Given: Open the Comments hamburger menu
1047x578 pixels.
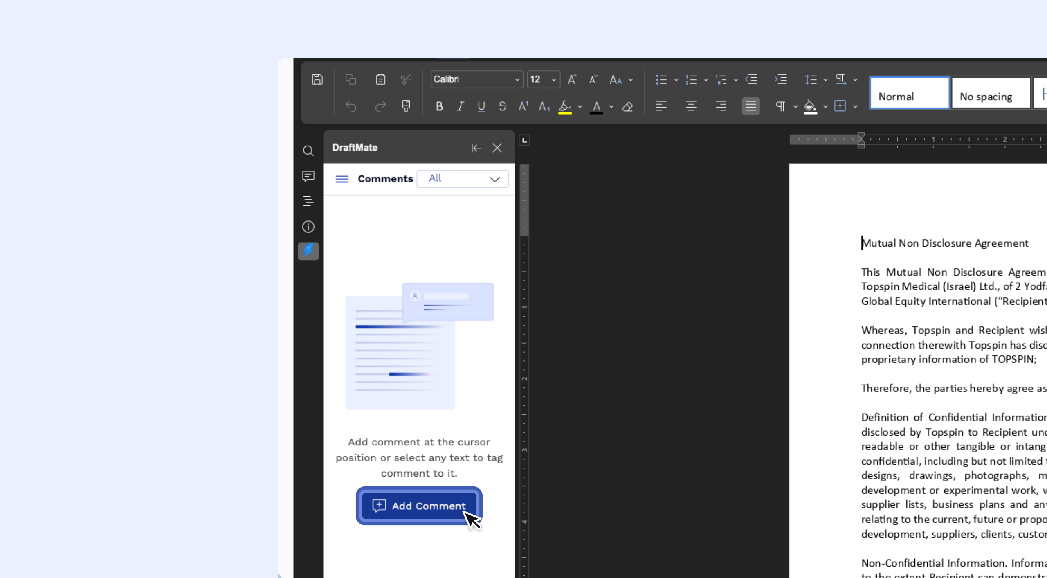Looking at the screenshot, I should [342, 179].
